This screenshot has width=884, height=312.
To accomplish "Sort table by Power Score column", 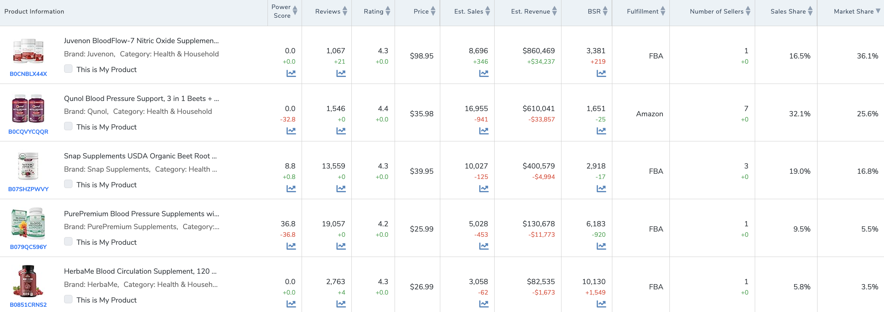I will click(x=295, y=11).
